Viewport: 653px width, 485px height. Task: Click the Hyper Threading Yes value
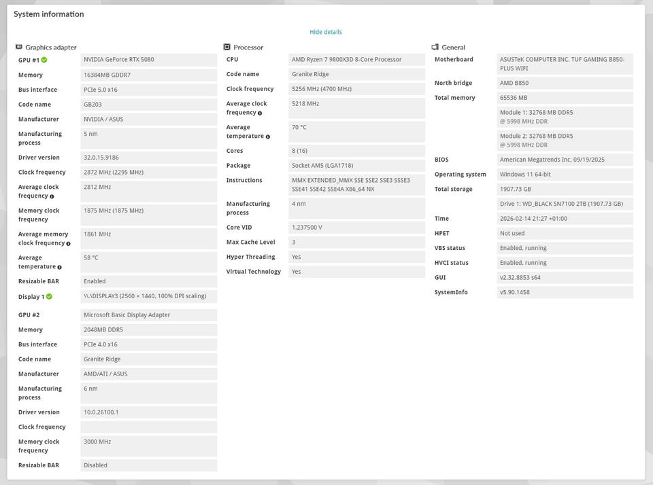[357, 257]
